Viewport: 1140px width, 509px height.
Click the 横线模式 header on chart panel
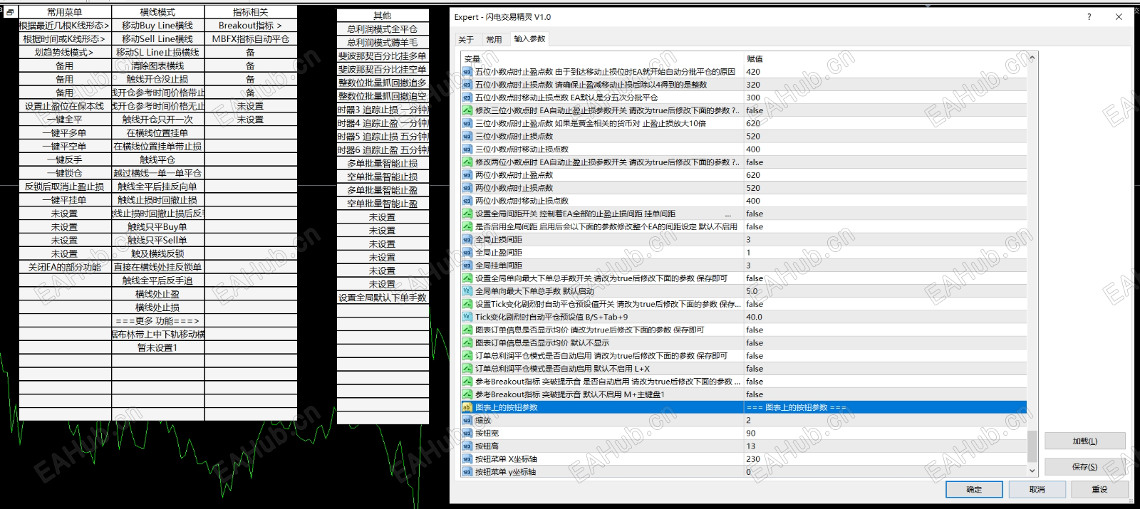pos(157,12)
